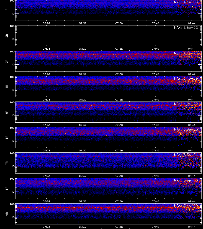This screenshot has height=229, width=203.
Task: Select the MAX: 4.1e+00 label in 3R panel
Action: [186, 53]
